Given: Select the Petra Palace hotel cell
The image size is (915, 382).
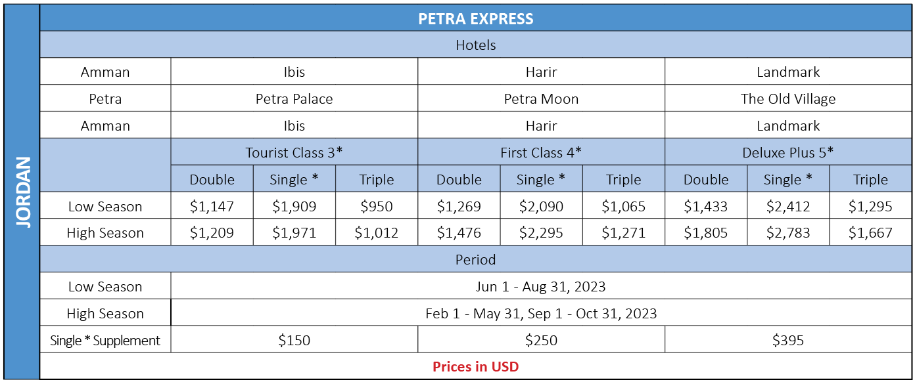Looking at the screenshot, I should pyautogui.click(x=294, y=99).
